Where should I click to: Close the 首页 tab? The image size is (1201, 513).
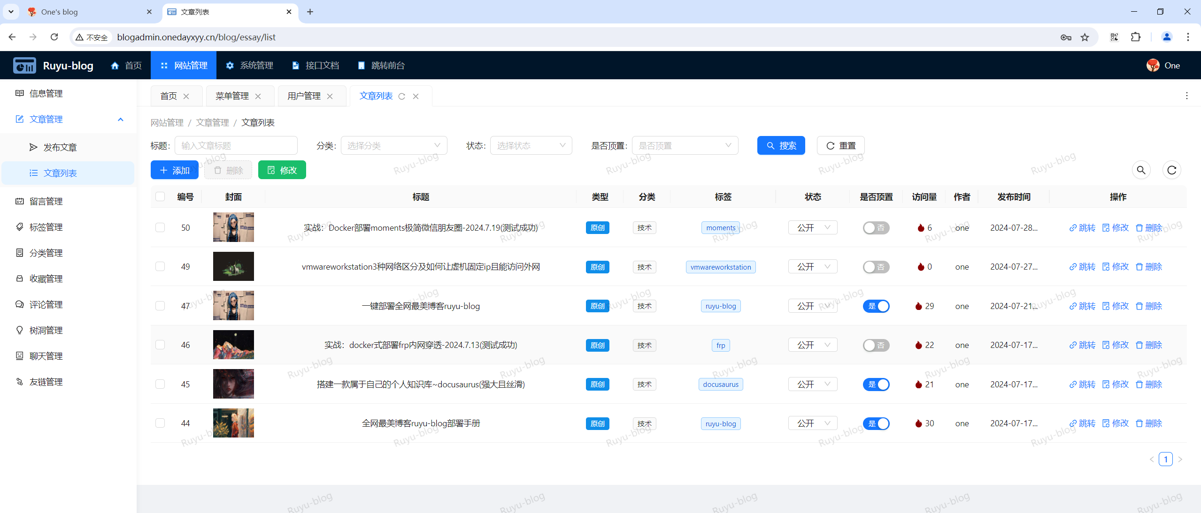(x=186, y=96)
